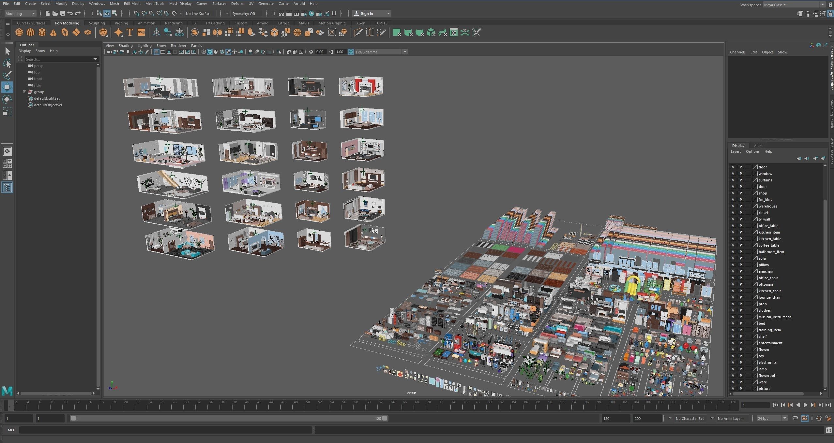This screenshot has height=443, width=834.
Task: Open the sRGB gamma view transform dropdown
Action: coord(405,52)
